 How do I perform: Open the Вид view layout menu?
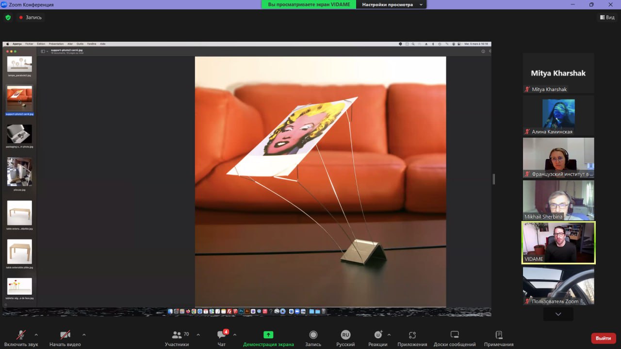[x=607, y=17]
